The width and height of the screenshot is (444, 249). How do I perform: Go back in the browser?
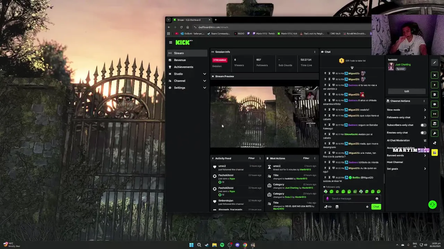coord(169,27)
